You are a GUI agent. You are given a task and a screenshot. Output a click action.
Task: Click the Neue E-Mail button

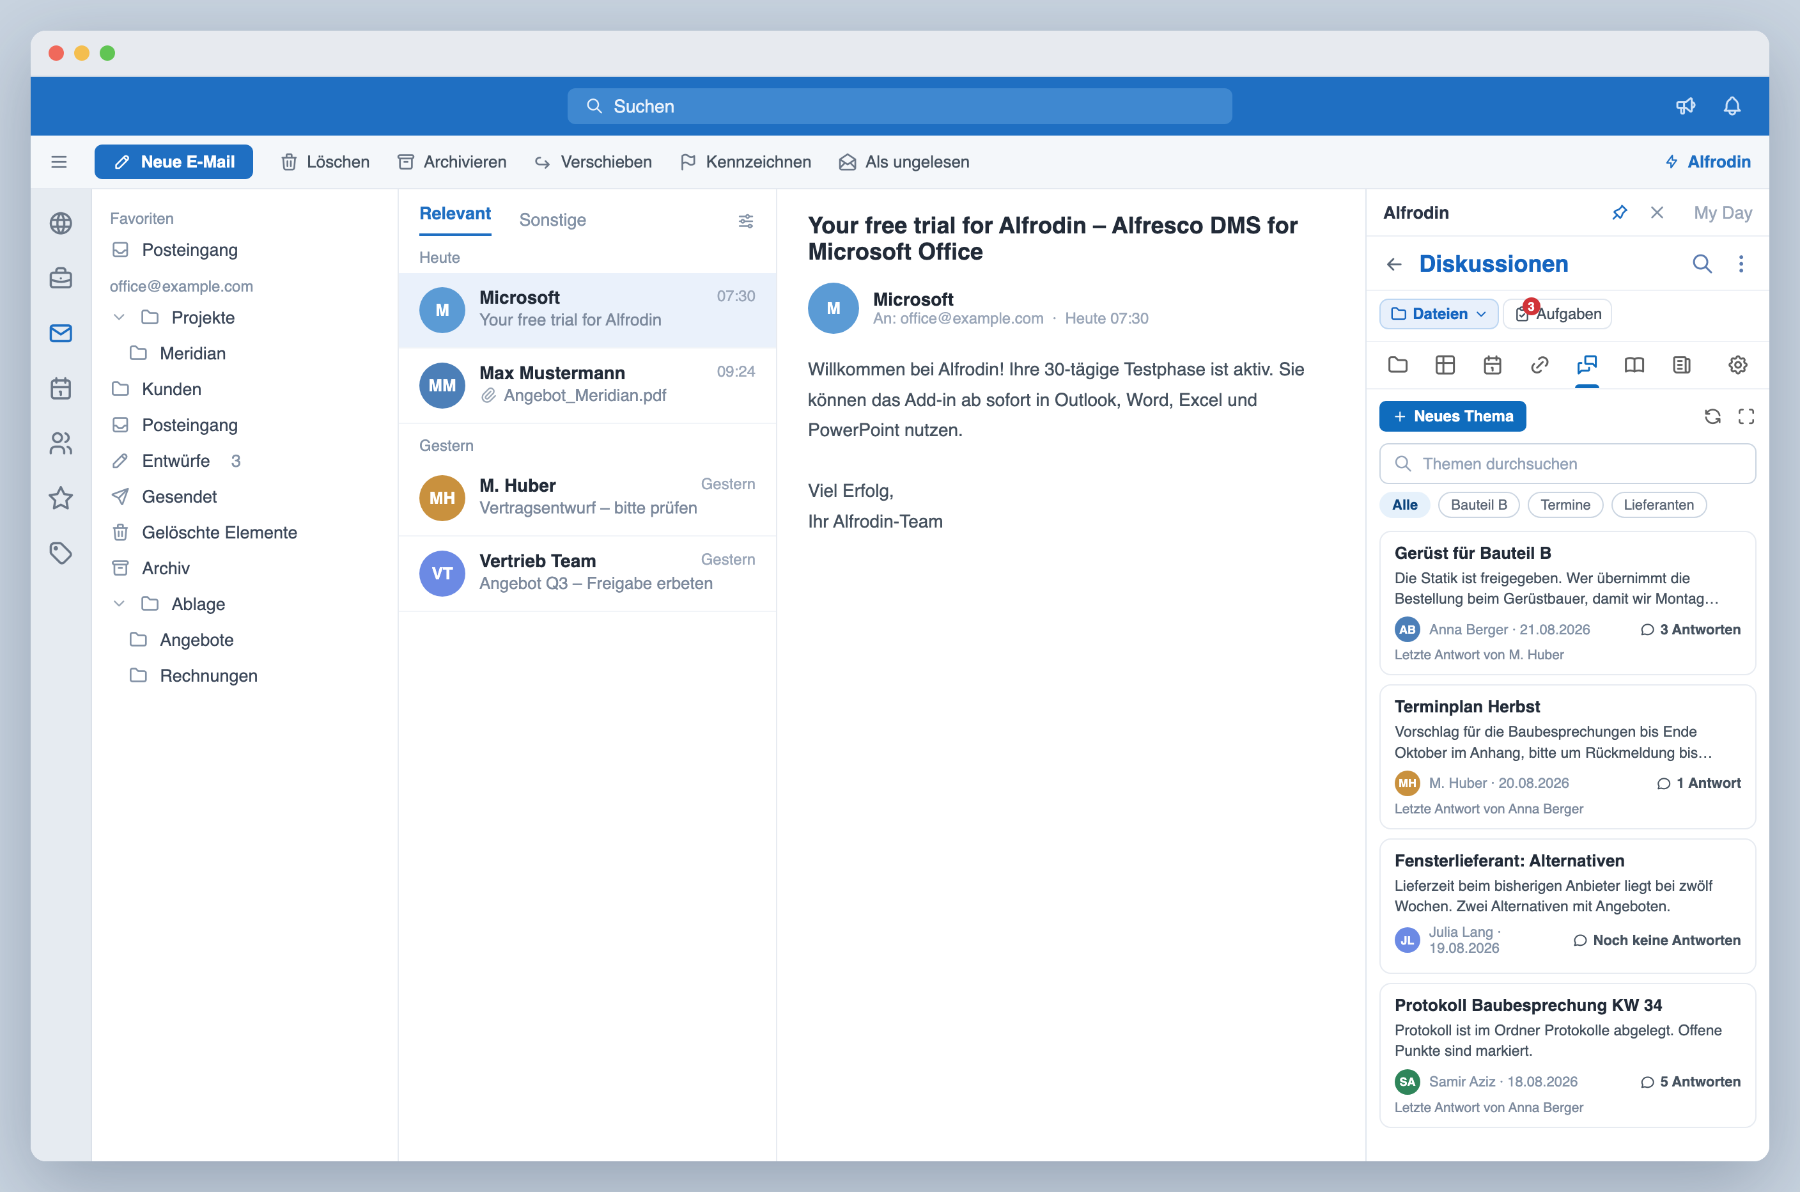[x=173, y=162]
